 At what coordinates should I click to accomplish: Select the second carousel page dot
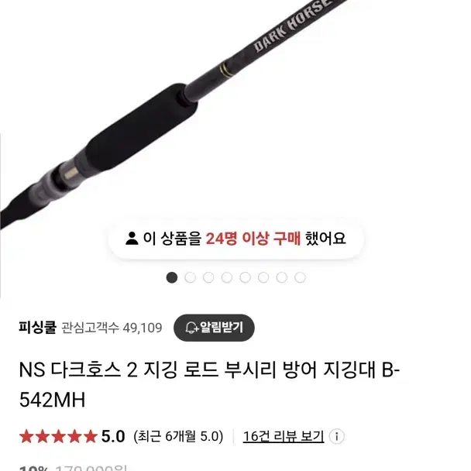tap(190, 277)
